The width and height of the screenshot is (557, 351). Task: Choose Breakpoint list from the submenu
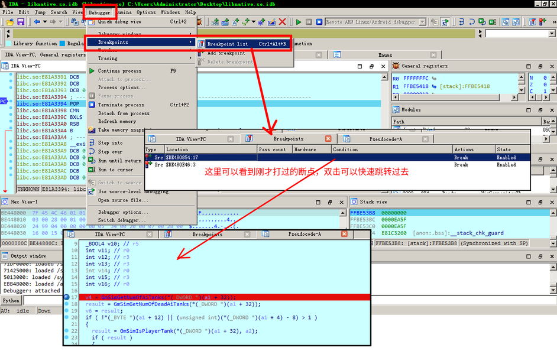[244, 44]
